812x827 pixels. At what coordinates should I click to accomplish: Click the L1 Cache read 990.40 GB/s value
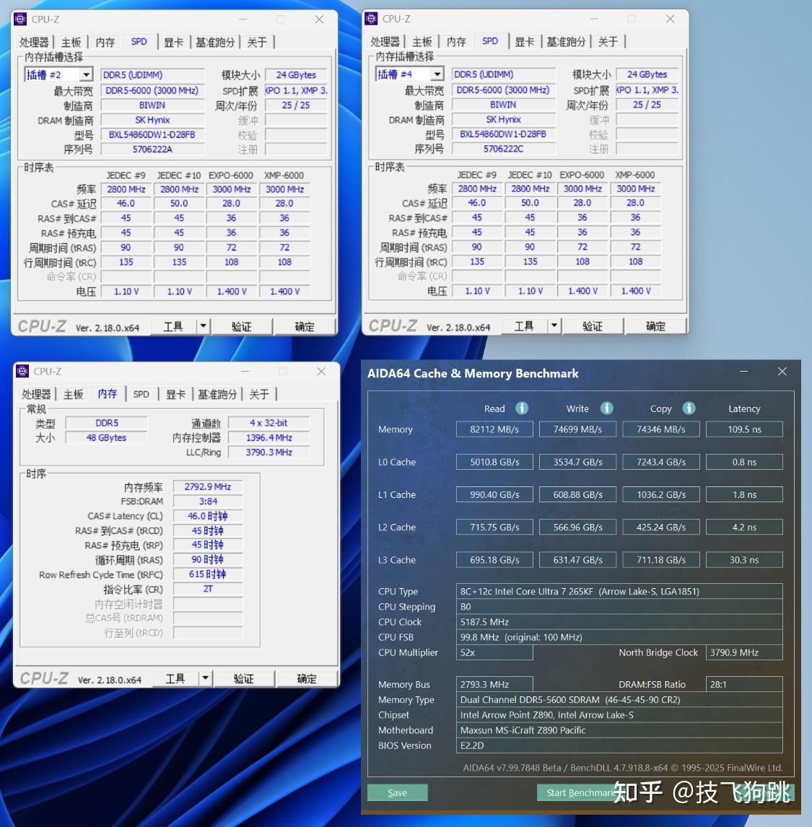[x=494, y=495]
